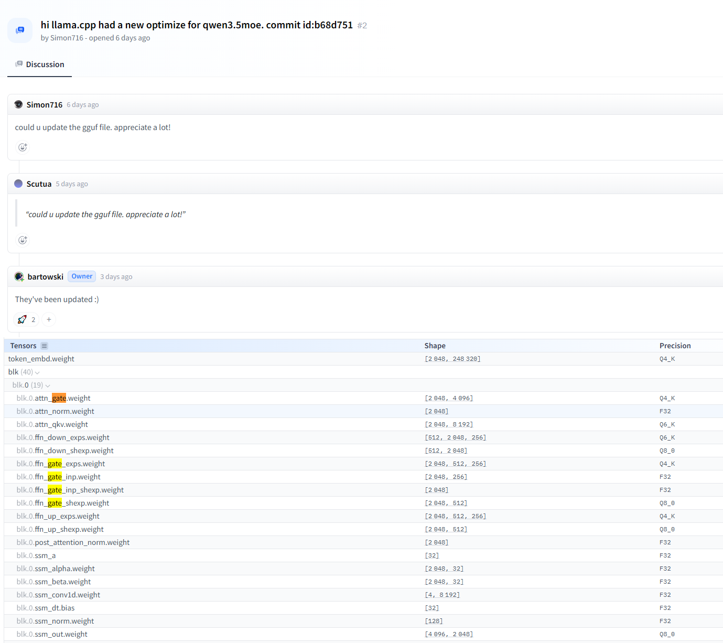Viewport: 723px width, 643px height.
Task: Open Simon716's avatar in the first comment
Action: pos(18,104)
